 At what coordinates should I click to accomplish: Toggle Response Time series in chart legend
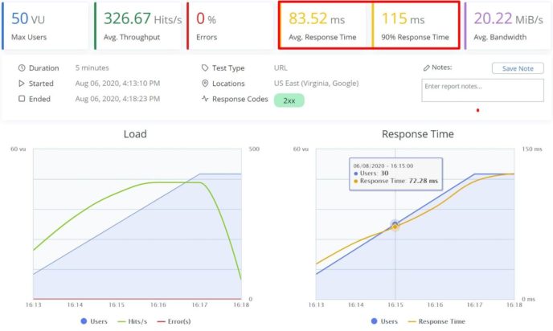436,321
